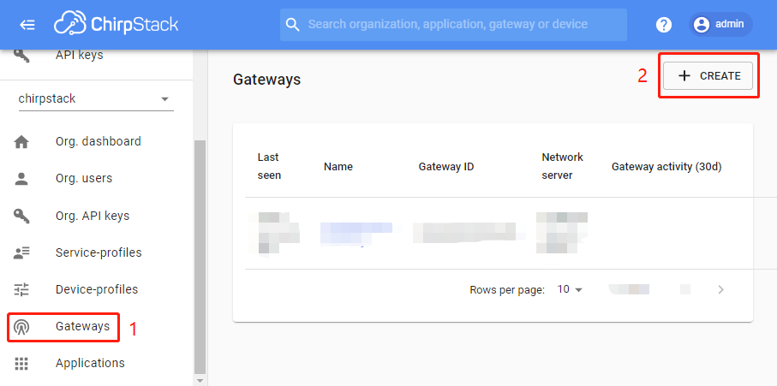Click the Last seen column header
This screenshot has width=777, height=386.
[269, 166]
